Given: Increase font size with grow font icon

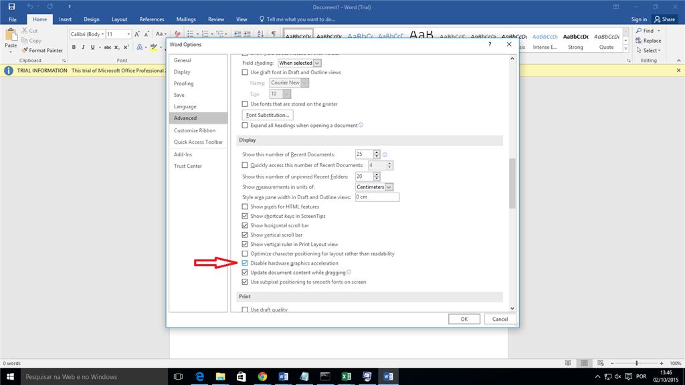Looking at the screenshot, I should coord(137,34).
